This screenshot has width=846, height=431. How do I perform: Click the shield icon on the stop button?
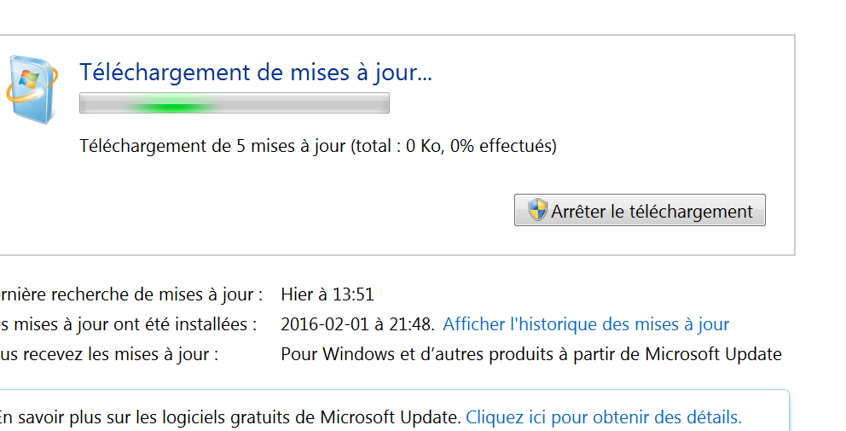537,210
